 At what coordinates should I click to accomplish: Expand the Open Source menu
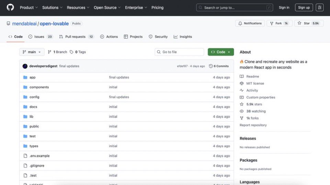point(107,8)
